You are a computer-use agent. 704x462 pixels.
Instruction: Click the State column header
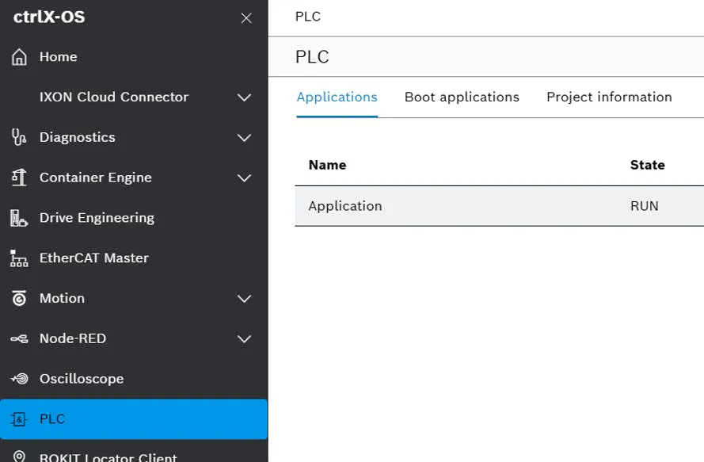coord(648,165)
